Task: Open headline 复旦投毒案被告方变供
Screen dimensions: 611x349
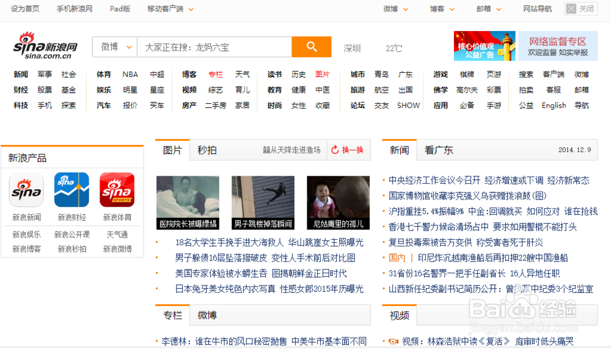Action: click(430, 242)
